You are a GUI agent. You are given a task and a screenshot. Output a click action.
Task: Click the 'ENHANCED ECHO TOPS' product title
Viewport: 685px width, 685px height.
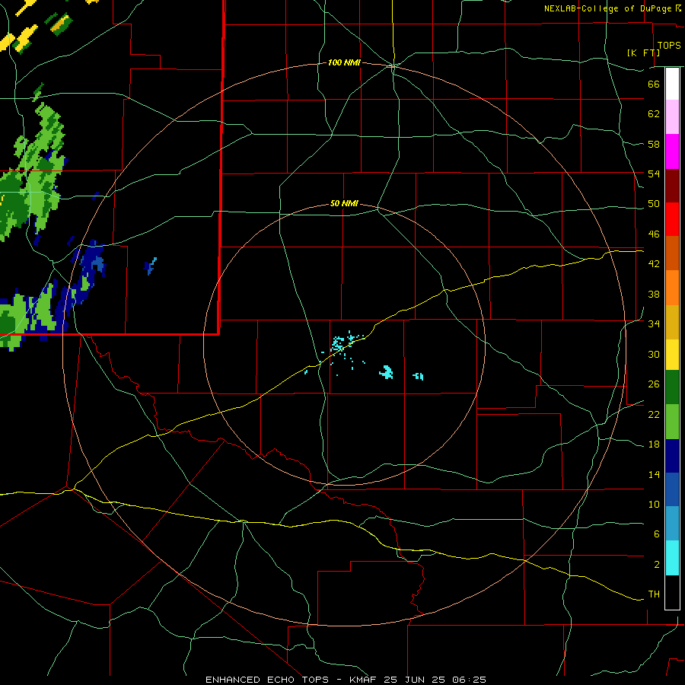267,680
